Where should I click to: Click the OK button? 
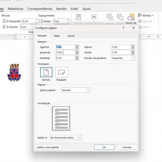pyautogui.click(x=104, y=147)
